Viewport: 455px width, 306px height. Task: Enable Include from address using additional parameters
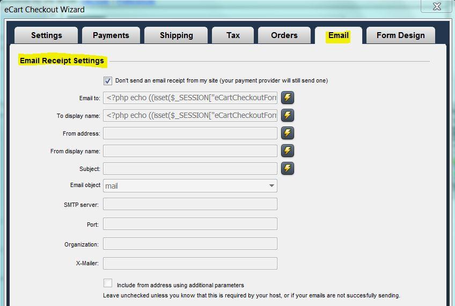pos(108,283)
